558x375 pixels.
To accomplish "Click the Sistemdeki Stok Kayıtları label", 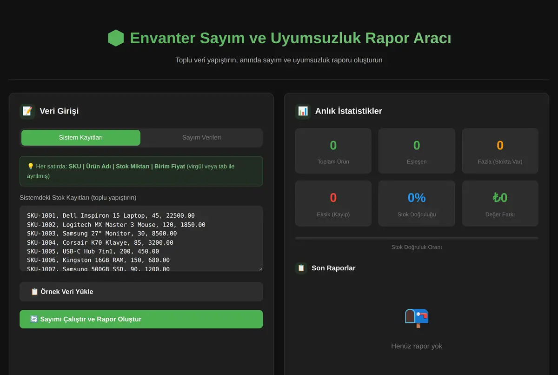I will (x=78, y=198).
